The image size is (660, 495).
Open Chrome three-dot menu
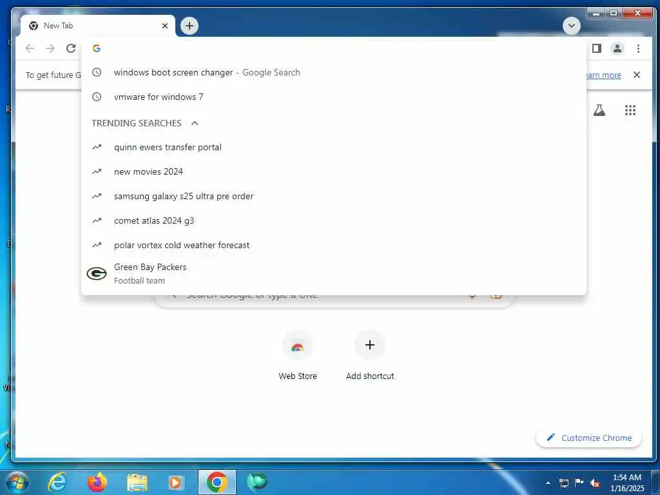(x=638, y=48)
